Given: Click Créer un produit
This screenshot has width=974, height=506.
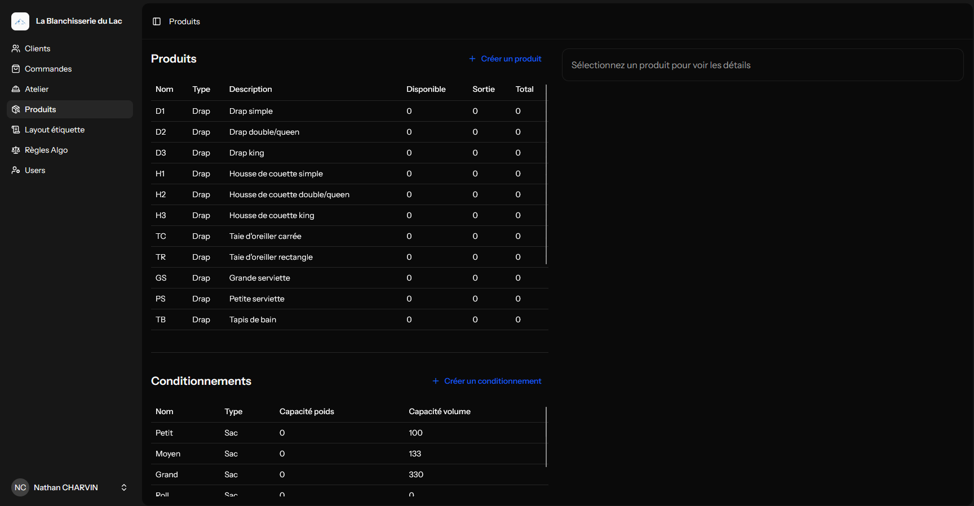Looking at the screenshot, I should pyautogui.click(x=505, y=59).
